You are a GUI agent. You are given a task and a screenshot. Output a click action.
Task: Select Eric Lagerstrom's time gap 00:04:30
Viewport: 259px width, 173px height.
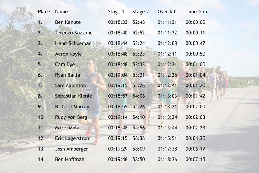click(x=195, y=138)
